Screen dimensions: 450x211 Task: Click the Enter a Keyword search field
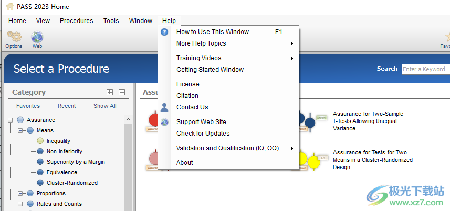click(426, 69)
